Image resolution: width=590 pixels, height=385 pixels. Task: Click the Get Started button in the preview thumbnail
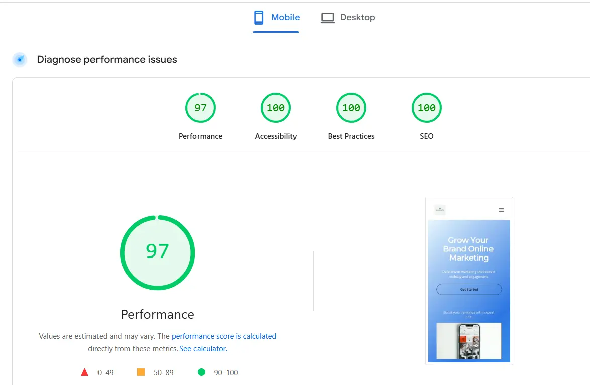click(469, 289)
